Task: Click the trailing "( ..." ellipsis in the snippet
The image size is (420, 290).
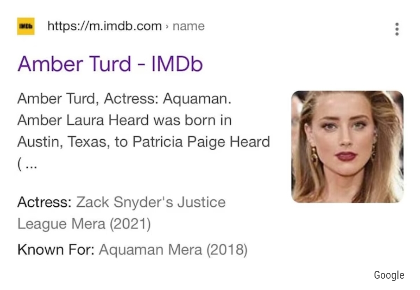Action: [27, 164]
